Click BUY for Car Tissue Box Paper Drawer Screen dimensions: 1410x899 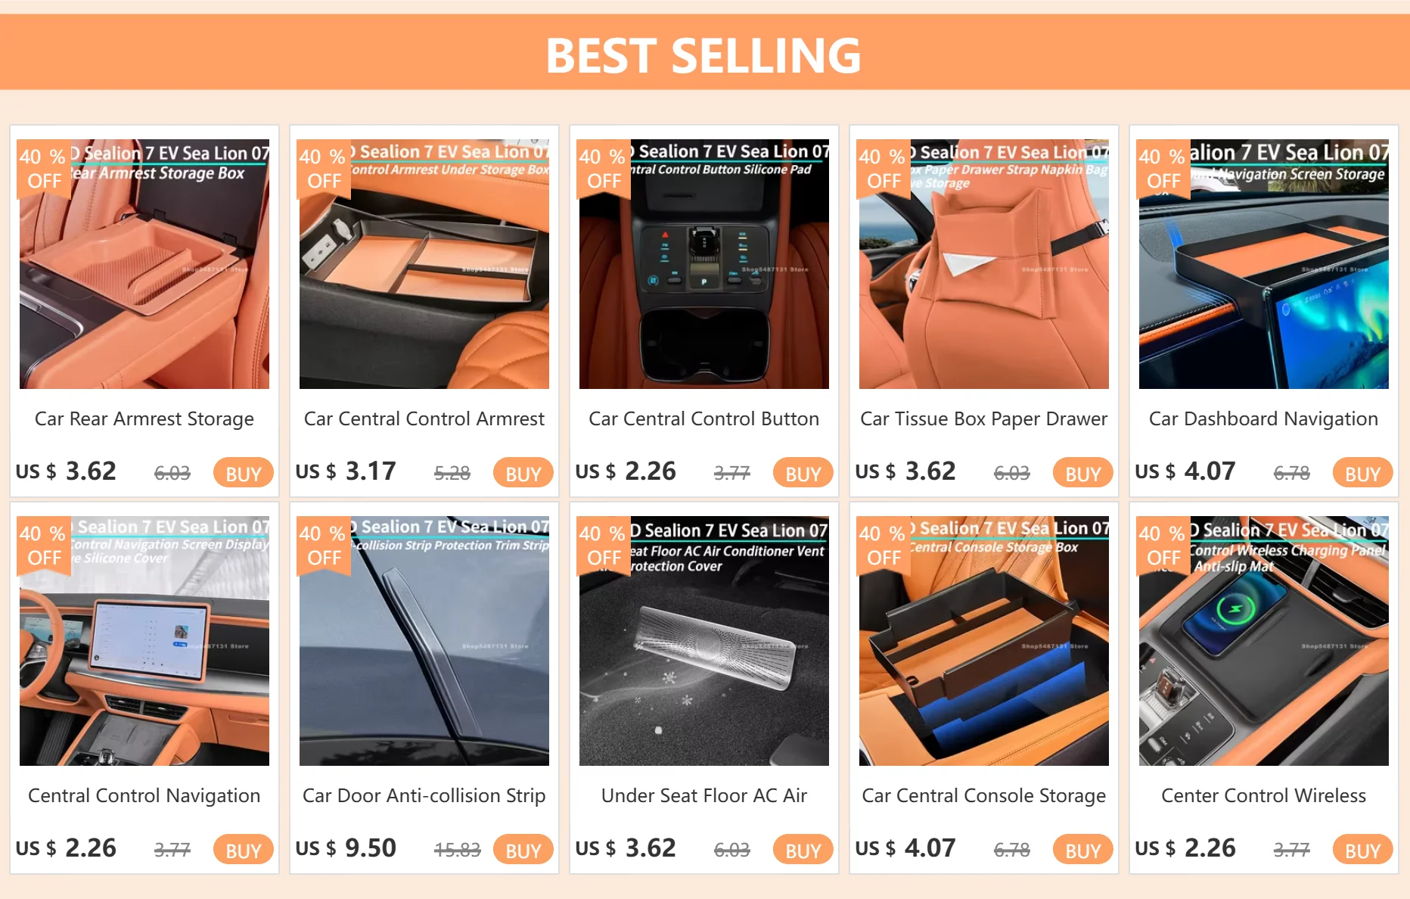(x=1082, y=473)
